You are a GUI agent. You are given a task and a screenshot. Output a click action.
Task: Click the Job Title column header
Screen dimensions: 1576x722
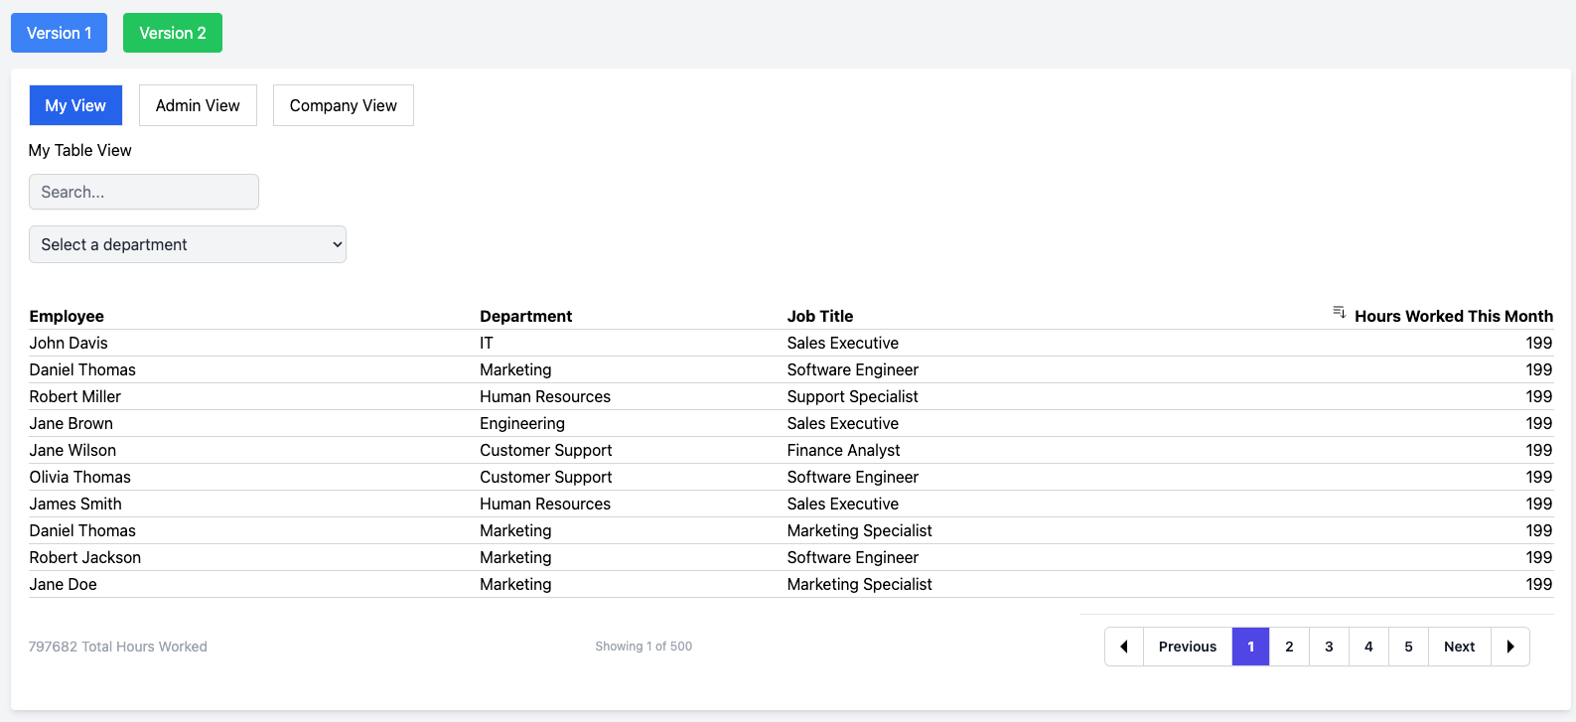[x=820, y=316]
